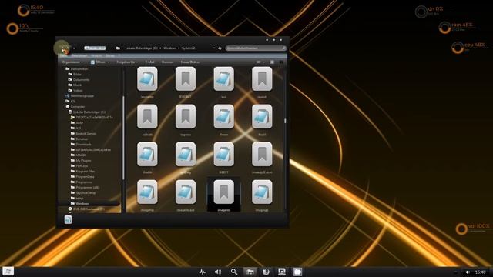Open recent pages dropdown beside the back button
The image size is (493, 277).
click(74, 48)
